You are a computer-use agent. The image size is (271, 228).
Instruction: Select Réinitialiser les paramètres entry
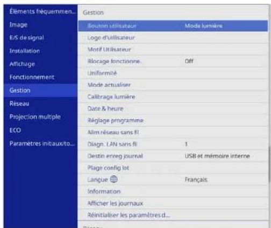click(173, 215)
